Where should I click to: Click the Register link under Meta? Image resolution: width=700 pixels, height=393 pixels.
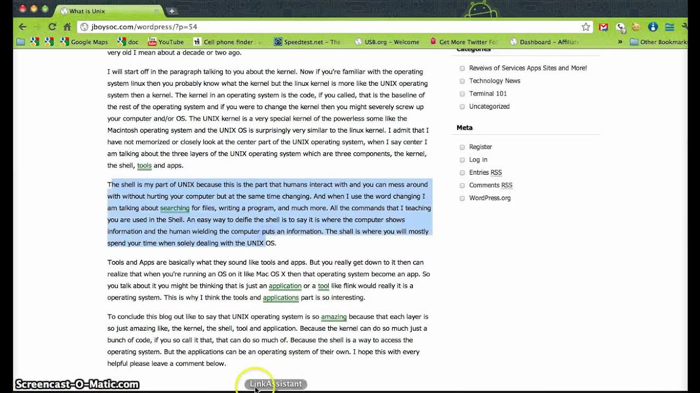(x=480, y=147)
